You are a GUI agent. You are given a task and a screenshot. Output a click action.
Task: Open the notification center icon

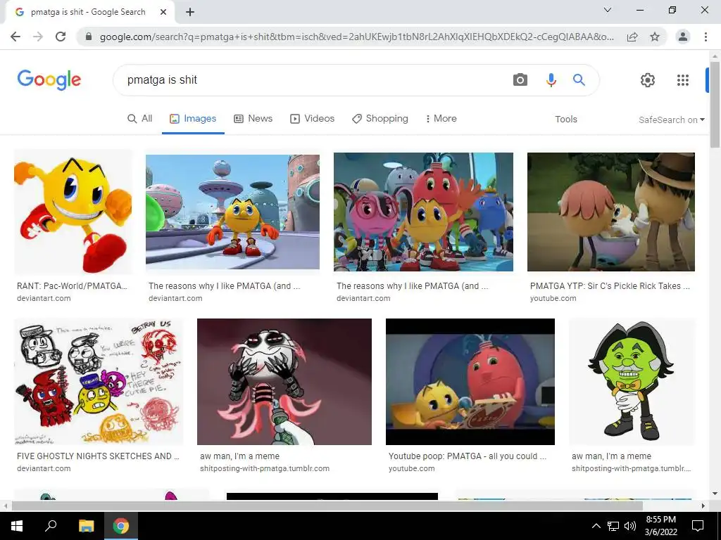(x=698, y=526)
